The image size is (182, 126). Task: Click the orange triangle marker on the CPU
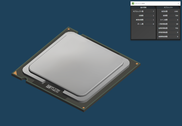(x=15, y=73)
